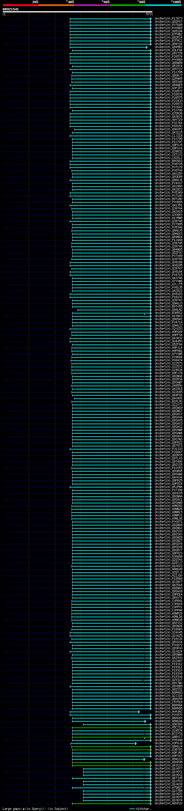This screenshot has height=811, width=184.
Task: Open hit UniRef100_P08706
Action: coord(168,170)
